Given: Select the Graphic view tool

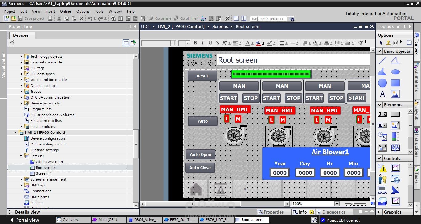Looking at the screenshot, I should click(x=395, y=94).
